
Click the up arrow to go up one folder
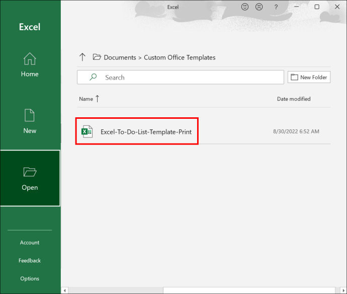coord(82,57)
